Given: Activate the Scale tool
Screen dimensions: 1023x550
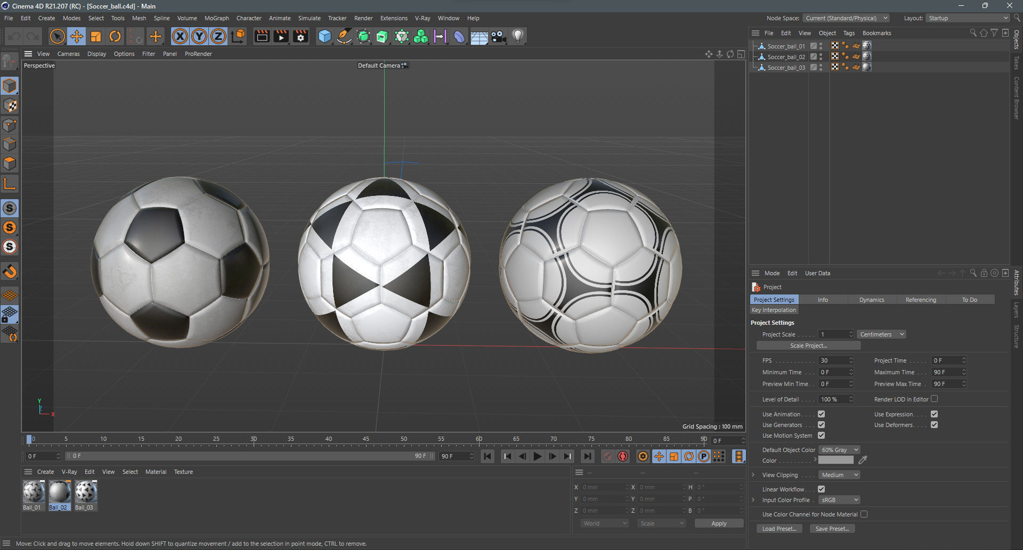Looking at the screenshot, I should pyautogui.click(x=96, y=36).
